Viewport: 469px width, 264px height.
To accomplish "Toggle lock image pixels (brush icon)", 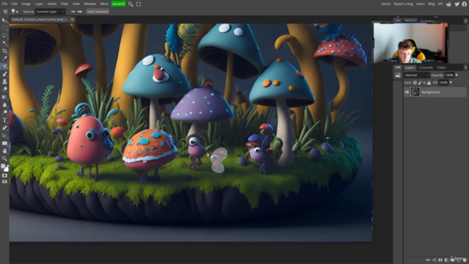I will pos(420,83).
